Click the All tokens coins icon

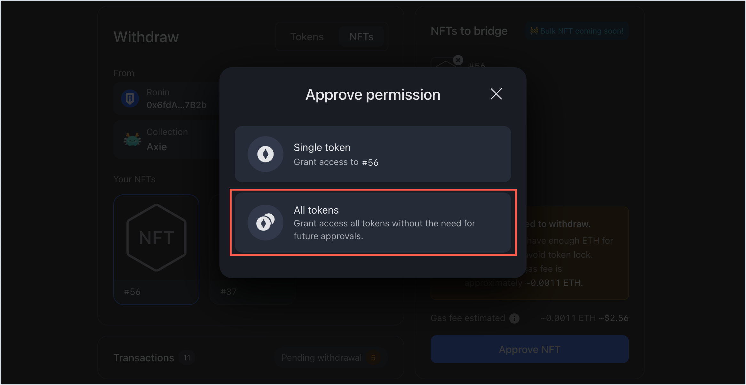click(x=265, y=222)
